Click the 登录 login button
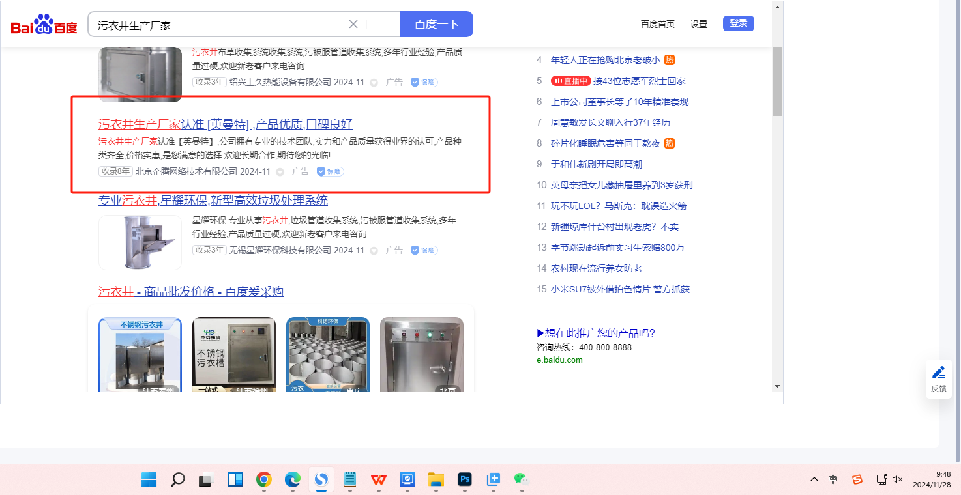Image resolution: width=961 pixels, height=495 pixels. click(x=739, y=23)
